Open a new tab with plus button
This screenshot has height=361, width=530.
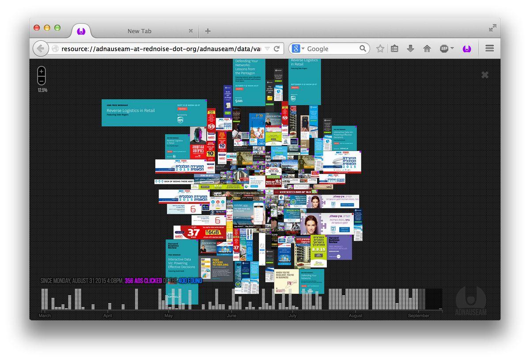pyautogui.click(x=208, y=31)
